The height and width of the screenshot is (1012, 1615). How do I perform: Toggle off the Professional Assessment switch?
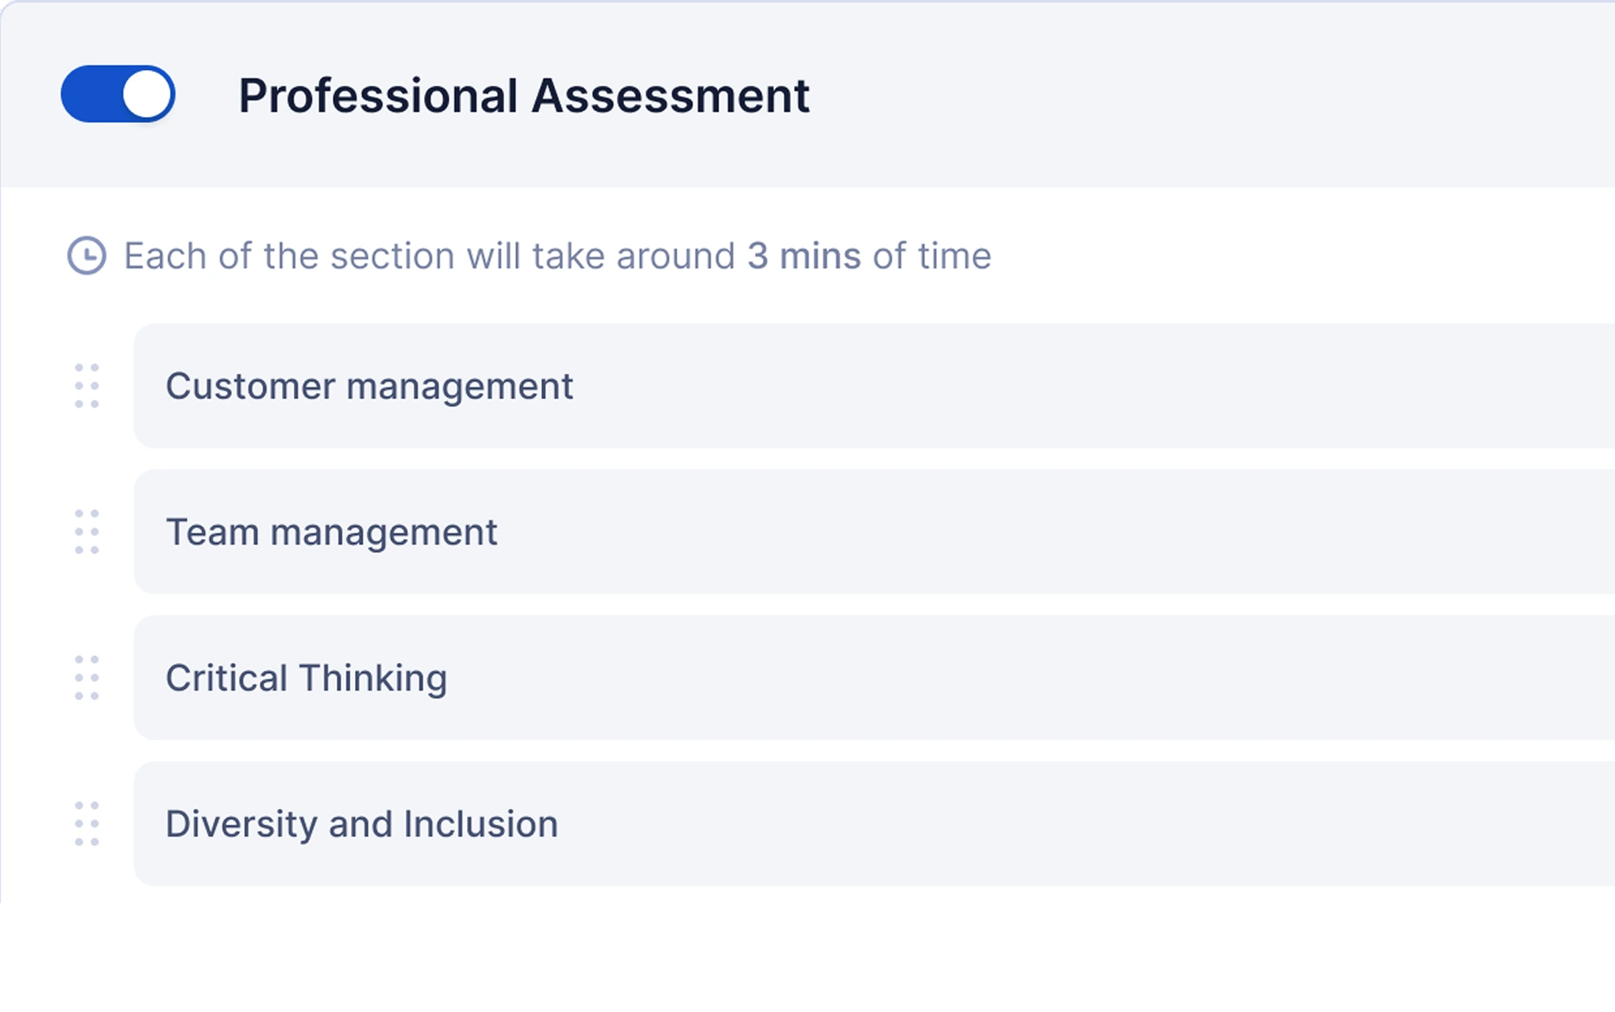[x=118, y=94]
